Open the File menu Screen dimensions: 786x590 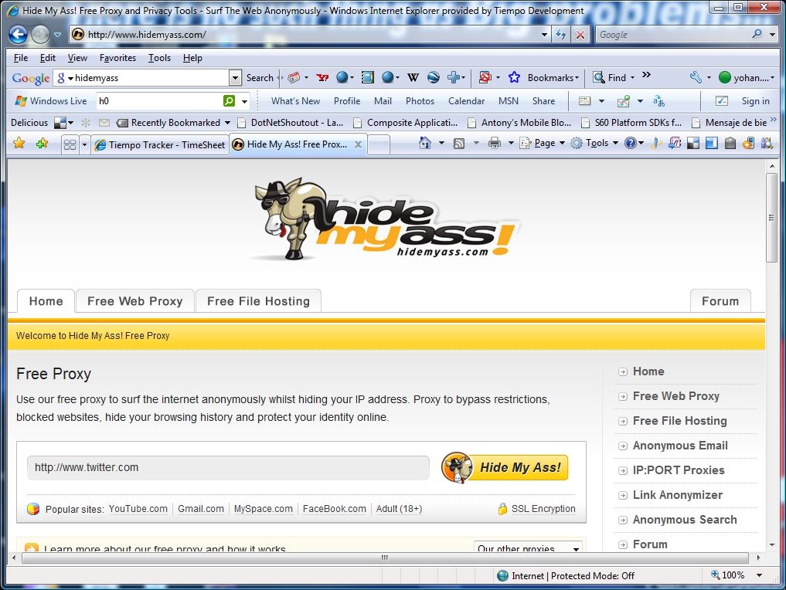pos(21,58)
